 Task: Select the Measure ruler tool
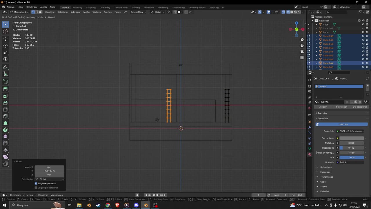pyautogui.click(x=6, y=74)
